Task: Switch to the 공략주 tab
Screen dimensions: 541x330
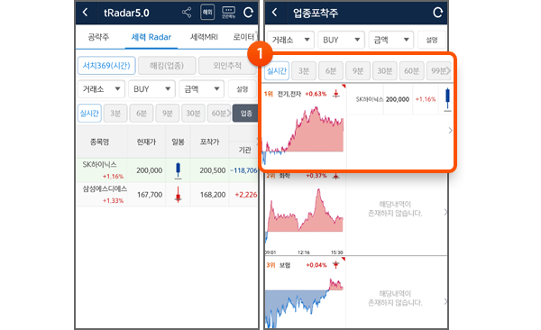Action: click(x=98, y=37)
